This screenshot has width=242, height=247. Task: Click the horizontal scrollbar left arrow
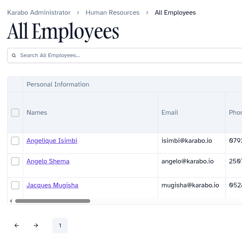pyautogui.click(x=11, y=201)
